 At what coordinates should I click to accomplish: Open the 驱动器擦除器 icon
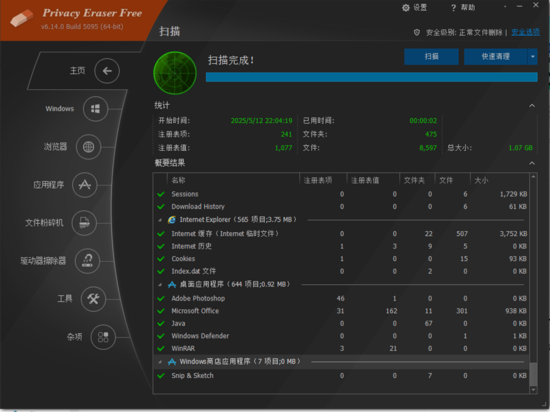(88, 261)
